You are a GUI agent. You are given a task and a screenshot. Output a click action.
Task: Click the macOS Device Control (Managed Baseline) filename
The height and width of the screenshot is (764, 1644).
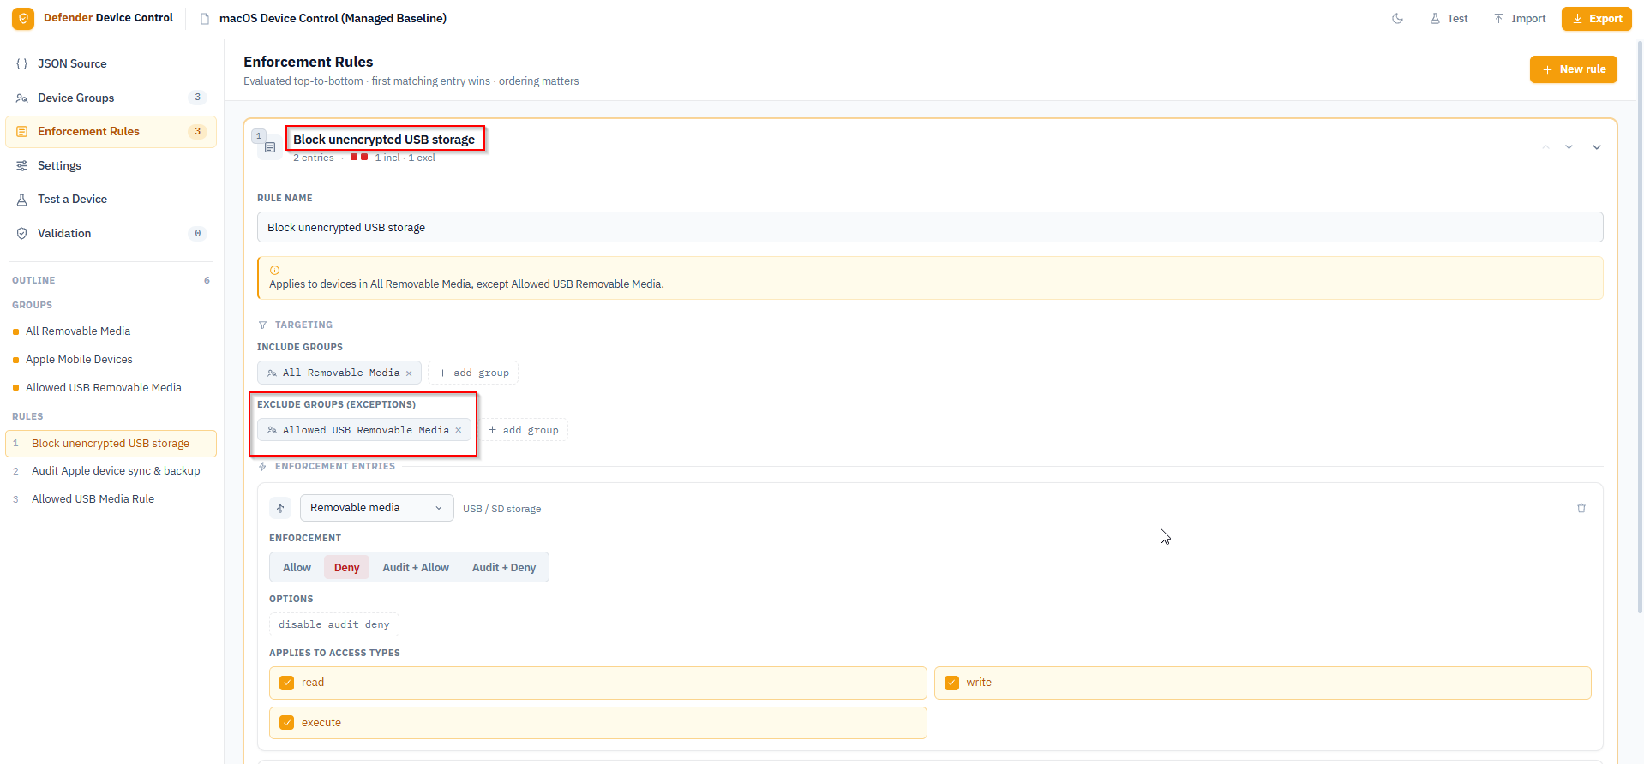pos(333,18)
